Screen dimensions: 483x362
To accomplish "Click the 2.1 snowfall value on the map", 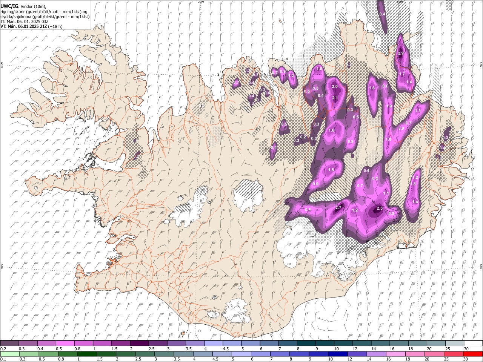I will click(x=335, y=98).
